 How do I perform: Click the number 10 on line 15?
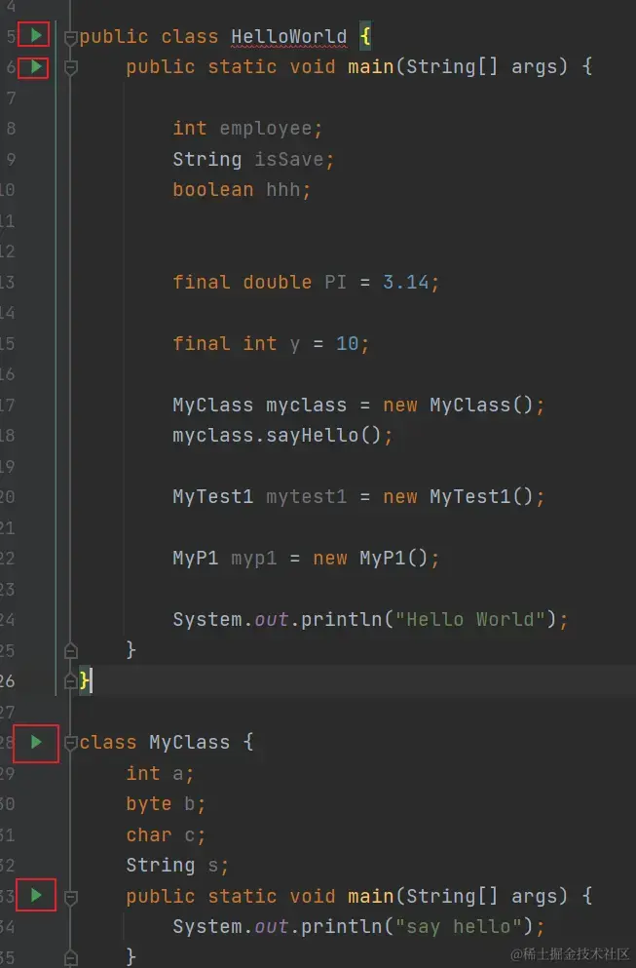pos(348,343)
